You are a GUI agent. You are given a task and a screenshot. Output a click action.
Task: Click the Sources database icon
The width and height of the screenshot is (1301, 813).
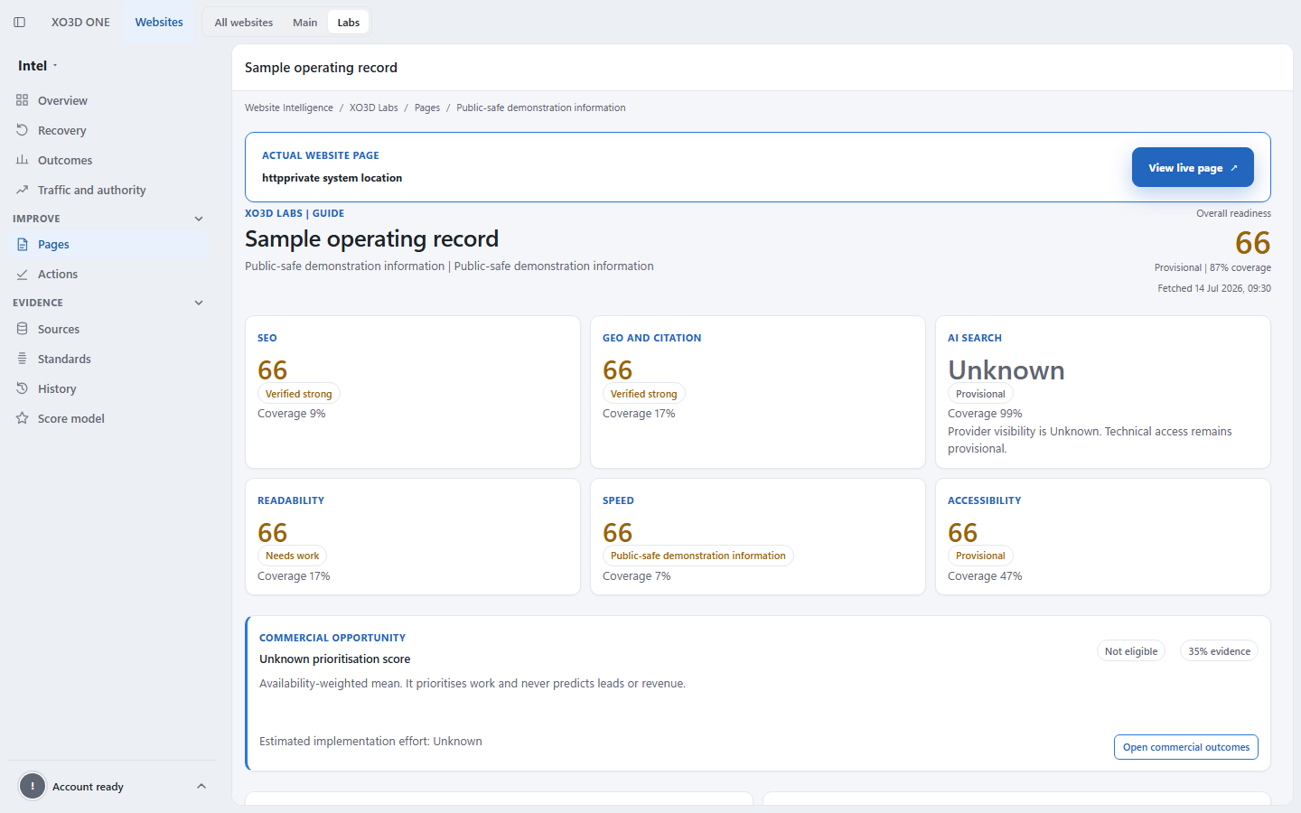[23, 329]
